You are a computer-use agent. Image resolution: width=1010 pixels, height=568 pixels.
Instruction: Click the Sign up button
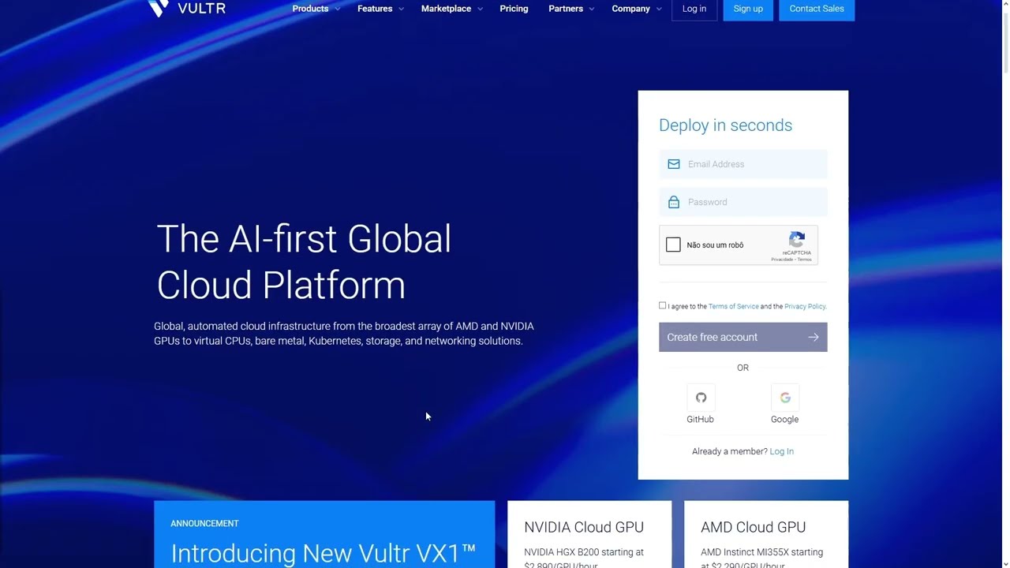click(x=748, y=9)
